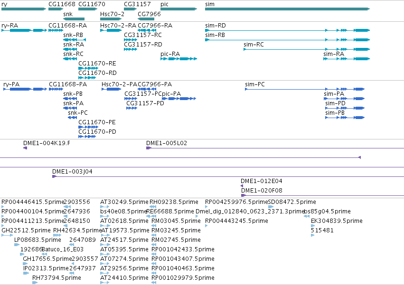
Task: Click the sim-RD transcript label
Action: pos(216,26)
